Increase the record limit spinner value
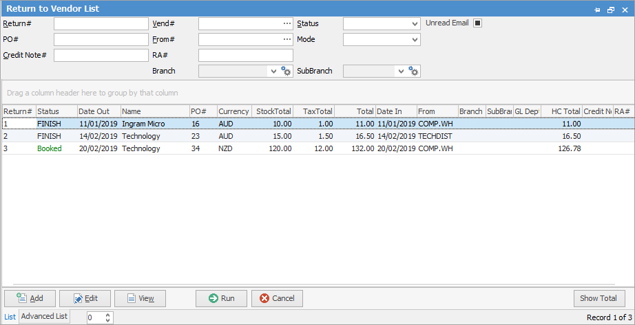Screen dimensions: 635x325 tap(107, 315)
